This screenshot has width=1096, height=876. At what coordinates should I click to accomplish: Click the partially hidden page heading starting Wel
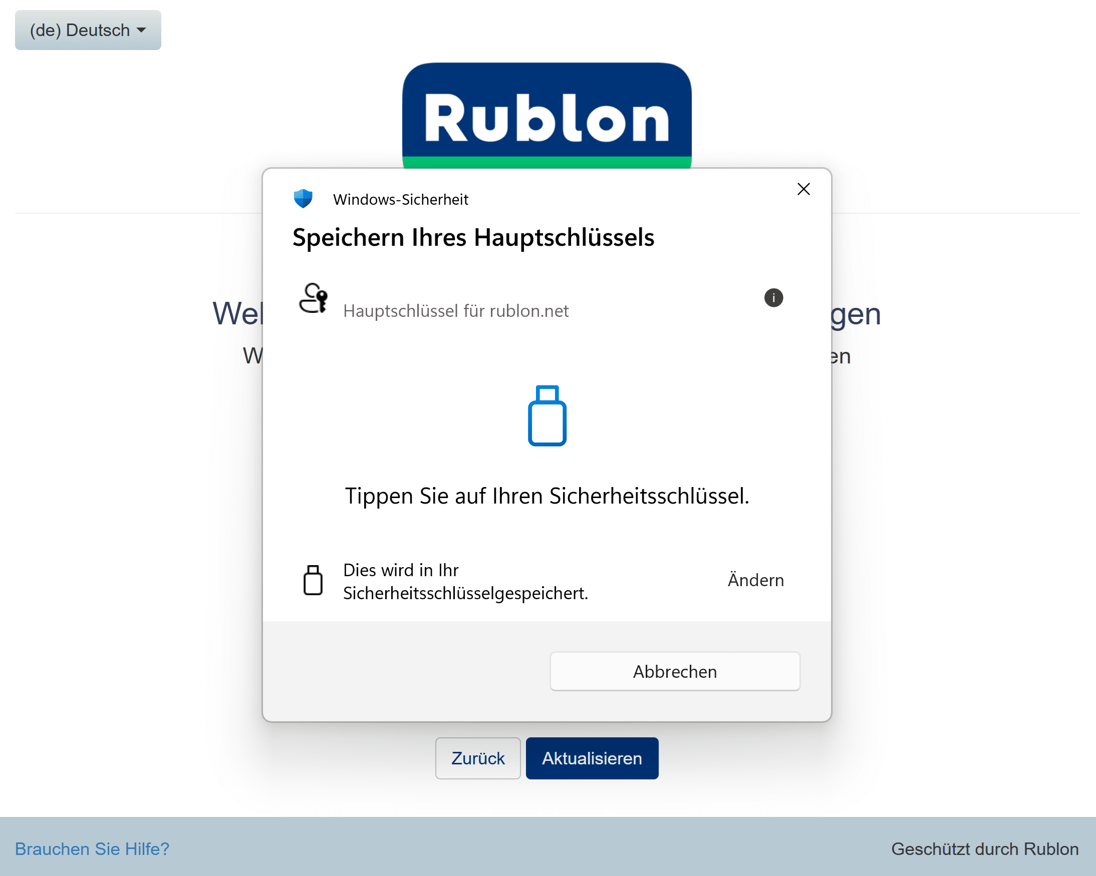click(237, 313)
